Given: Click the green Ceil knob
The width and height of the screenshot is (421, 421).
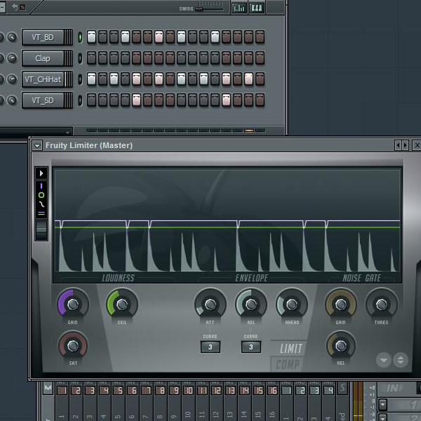Looking at the screenshot, I should 122,305.
